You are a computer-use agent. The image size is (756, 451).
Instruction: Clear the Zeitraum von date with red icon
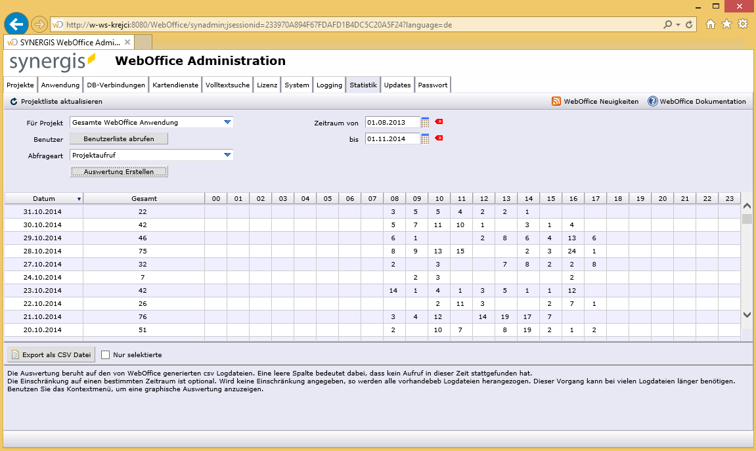pyautogui.click(x=439, y=122)
